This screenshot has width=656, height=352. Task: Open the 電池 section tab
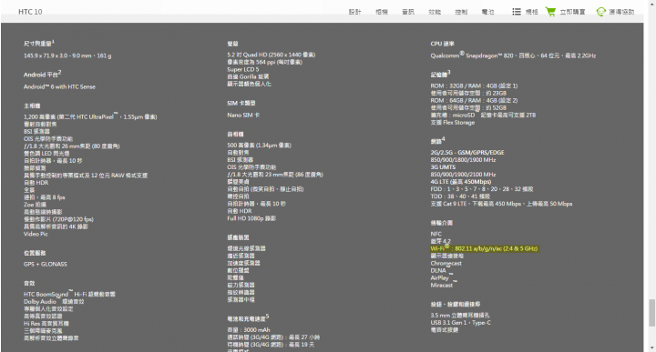[487, 12]
